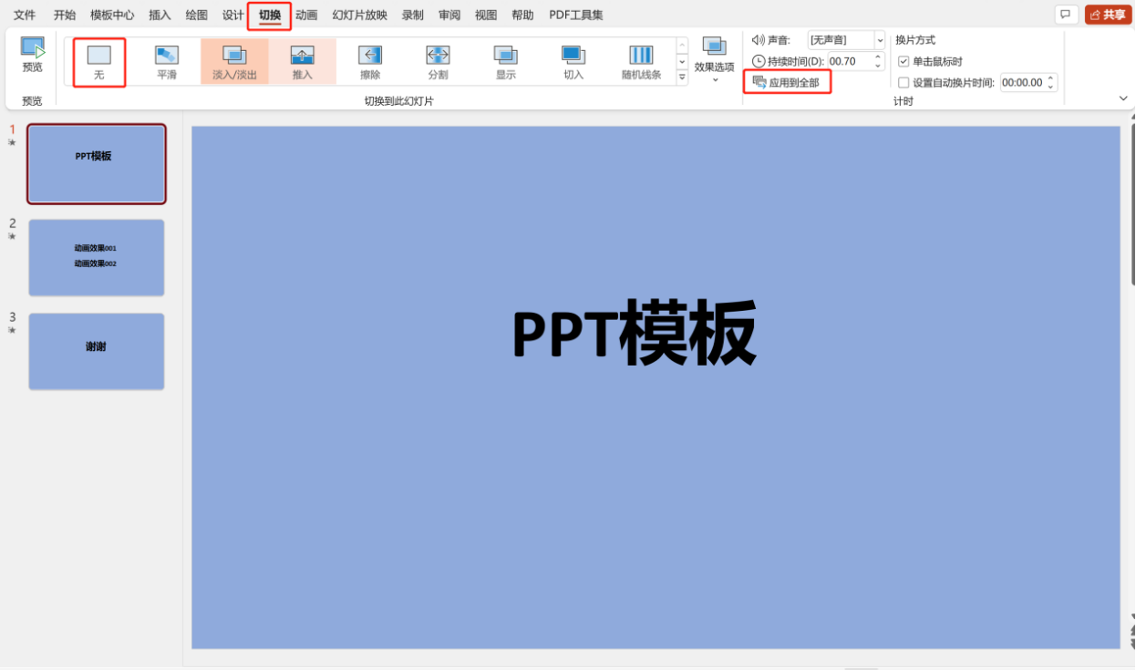
Task: Click the PPT模板 title on the slide
Action: [635, 334]
